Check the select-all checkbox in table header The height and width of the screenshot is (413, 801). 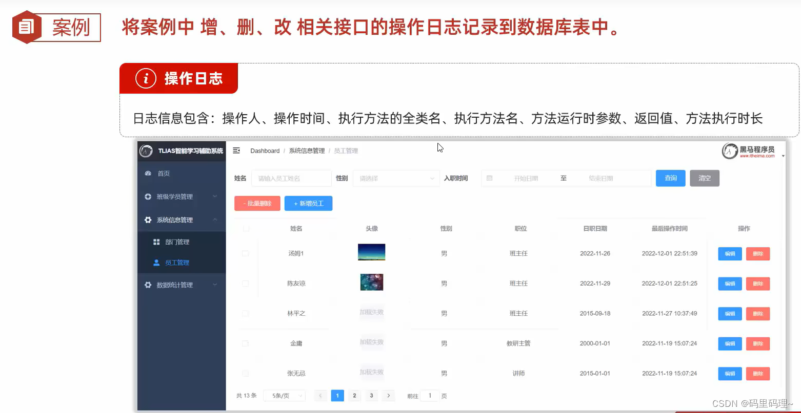[x=246, y=229]
